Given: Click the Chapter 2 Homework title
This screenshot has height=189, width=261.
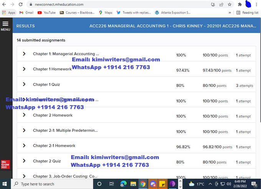Looking at the screenshot, I should click(x=53, y=115).
